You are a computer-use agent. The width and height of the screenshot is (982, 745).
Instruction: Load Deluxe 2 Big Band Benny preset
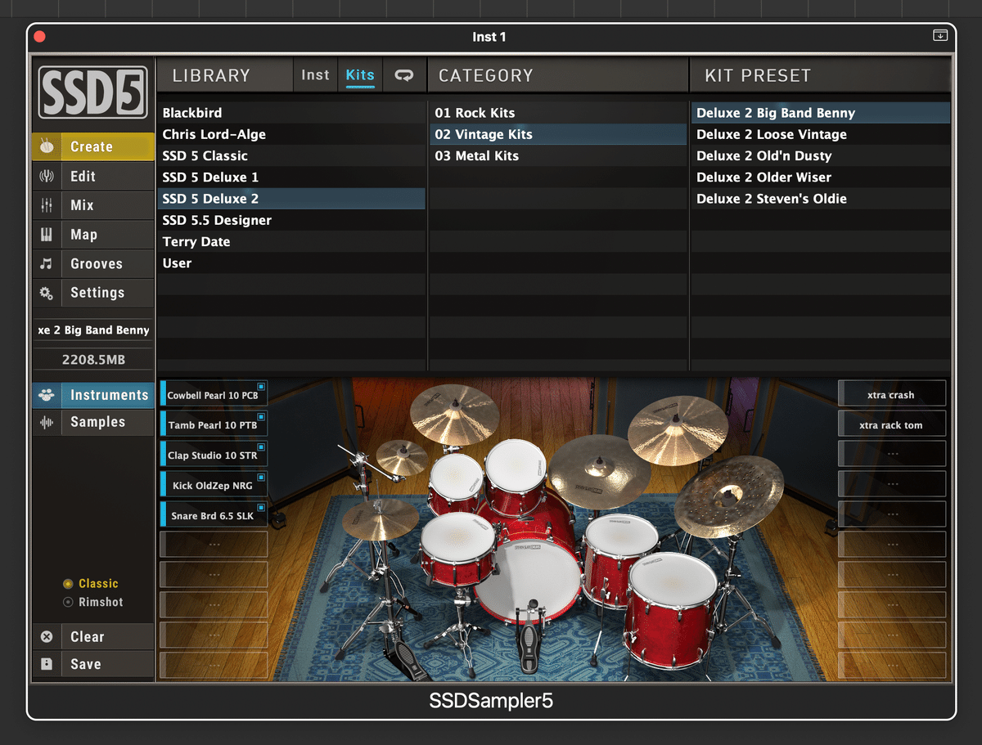pos(821,113)
